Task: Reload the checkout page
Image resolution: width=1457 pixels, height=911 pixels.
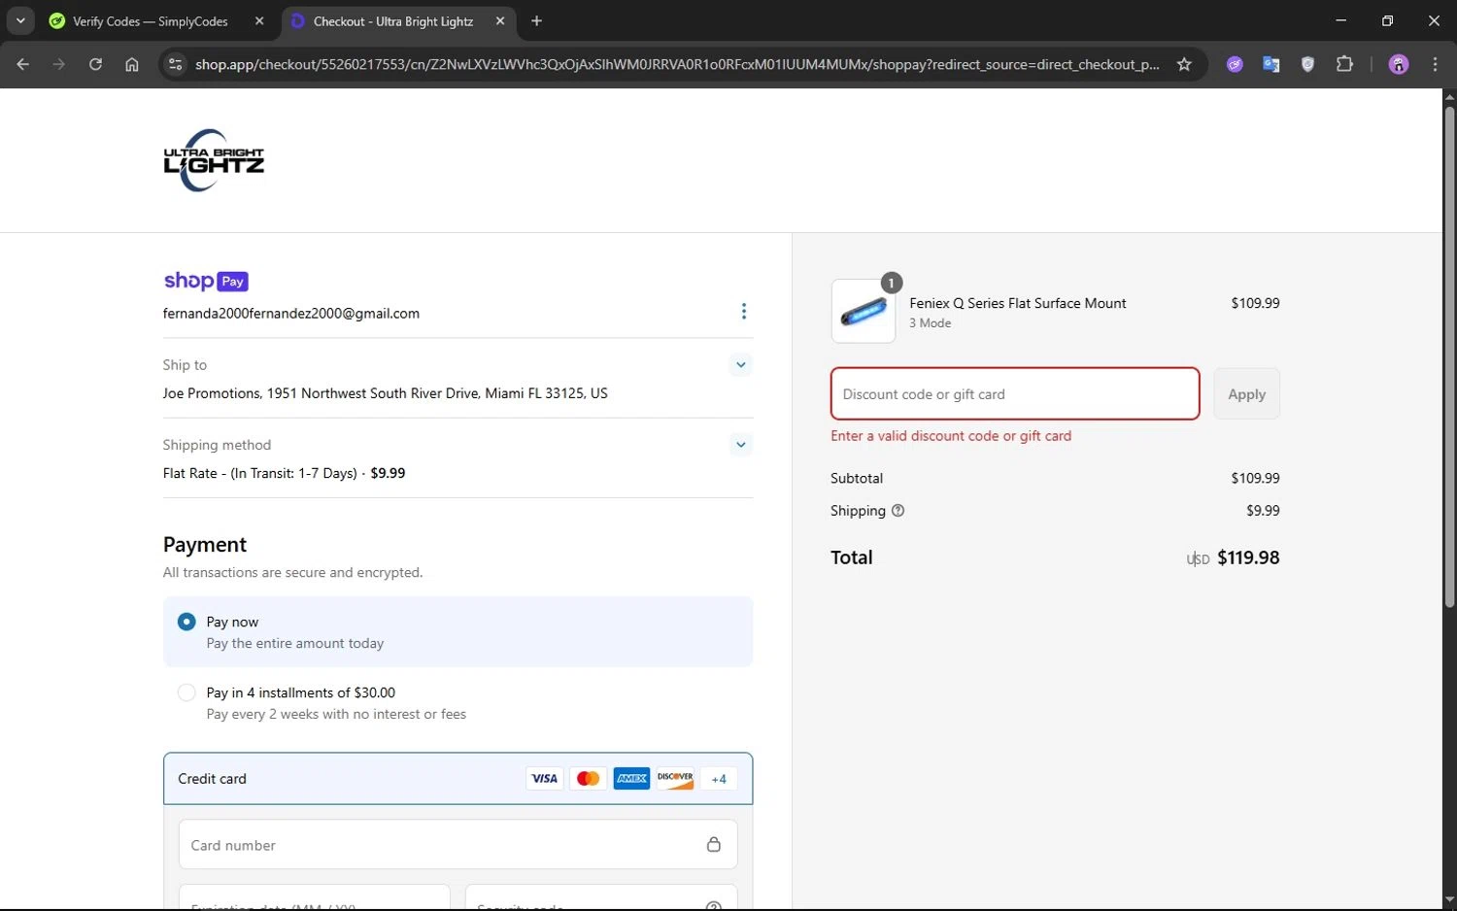Action: [95, 64]
